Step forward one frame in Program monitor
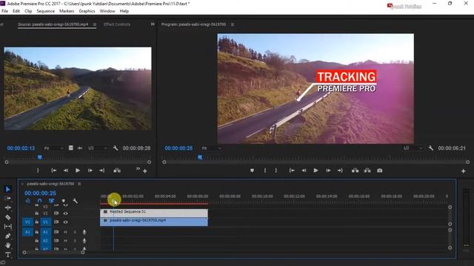 point(328,171)
